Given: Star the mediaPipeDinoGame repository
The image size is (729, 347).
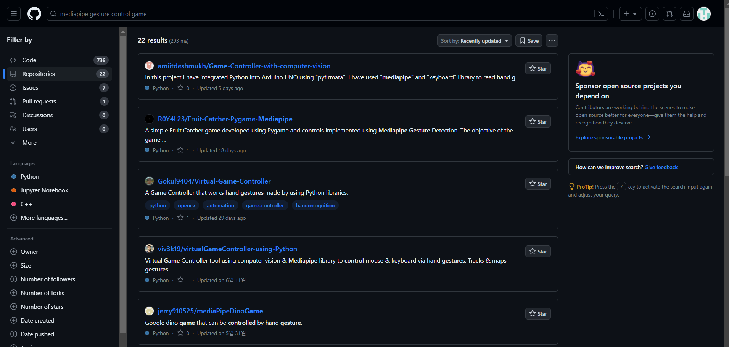Looking at the screenshot, I should click(x=538, y=314).
